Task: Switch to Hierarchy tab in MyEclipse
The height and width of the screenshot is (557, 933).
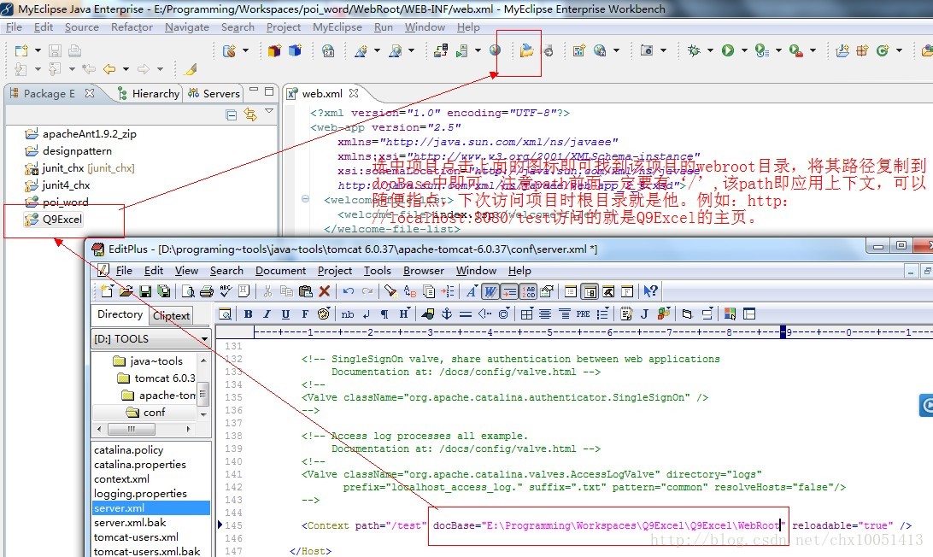Action: 149,93
